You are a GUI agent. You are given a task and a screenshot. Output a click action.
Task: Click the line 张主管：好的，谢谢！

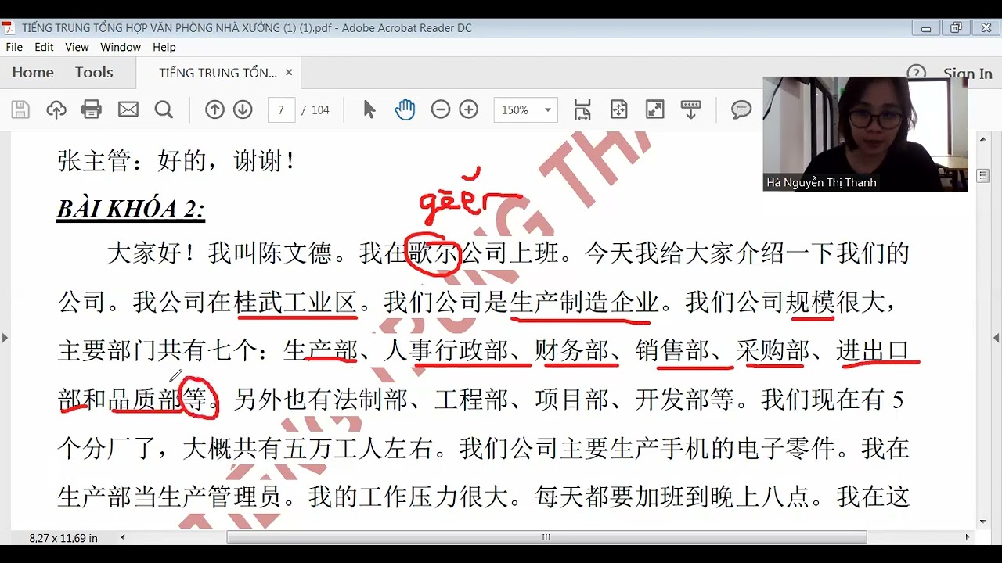(177, 161)
